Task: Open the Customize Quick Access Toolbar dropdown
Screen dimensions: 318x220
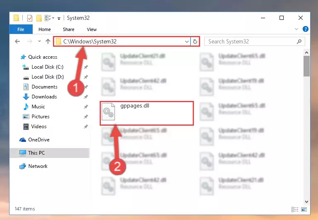Action: pos(59,19)
